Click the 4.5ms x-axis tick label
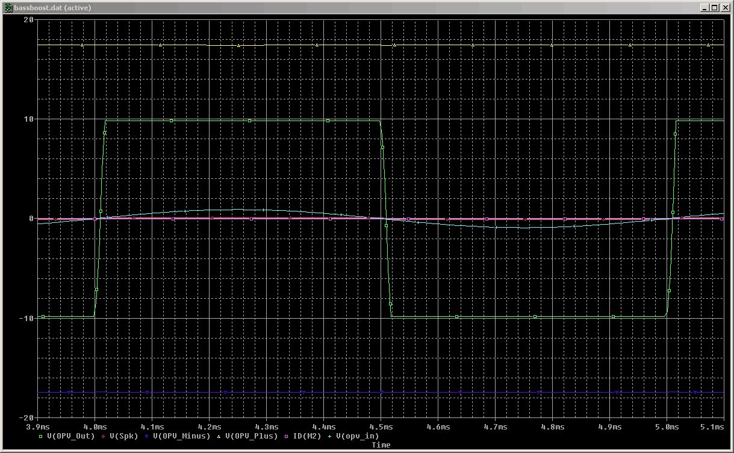 coord(381,427)
